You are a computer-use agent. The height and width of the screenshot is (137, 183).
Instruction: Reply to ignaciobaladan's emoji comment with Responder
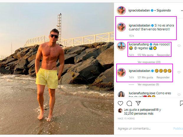pyautogui.click(x=163, y=77)
